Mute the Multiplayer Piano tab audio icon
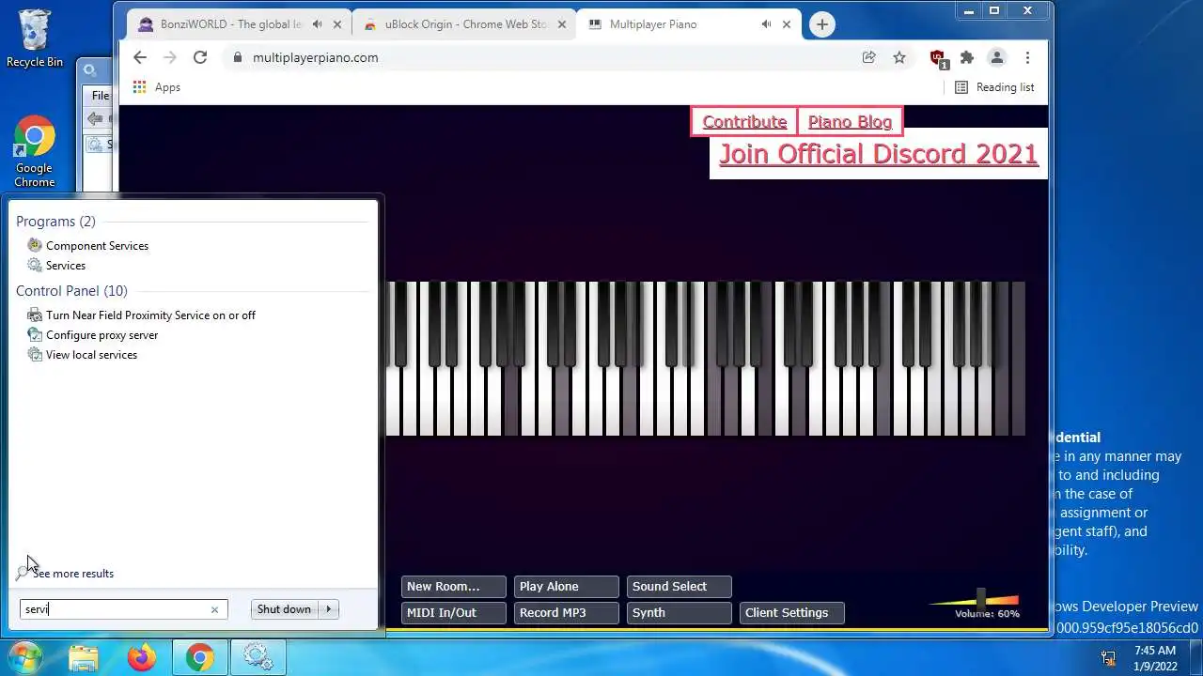Image resolution: width=1203 pixels, height=676 pixels. [x=767, y=24]
